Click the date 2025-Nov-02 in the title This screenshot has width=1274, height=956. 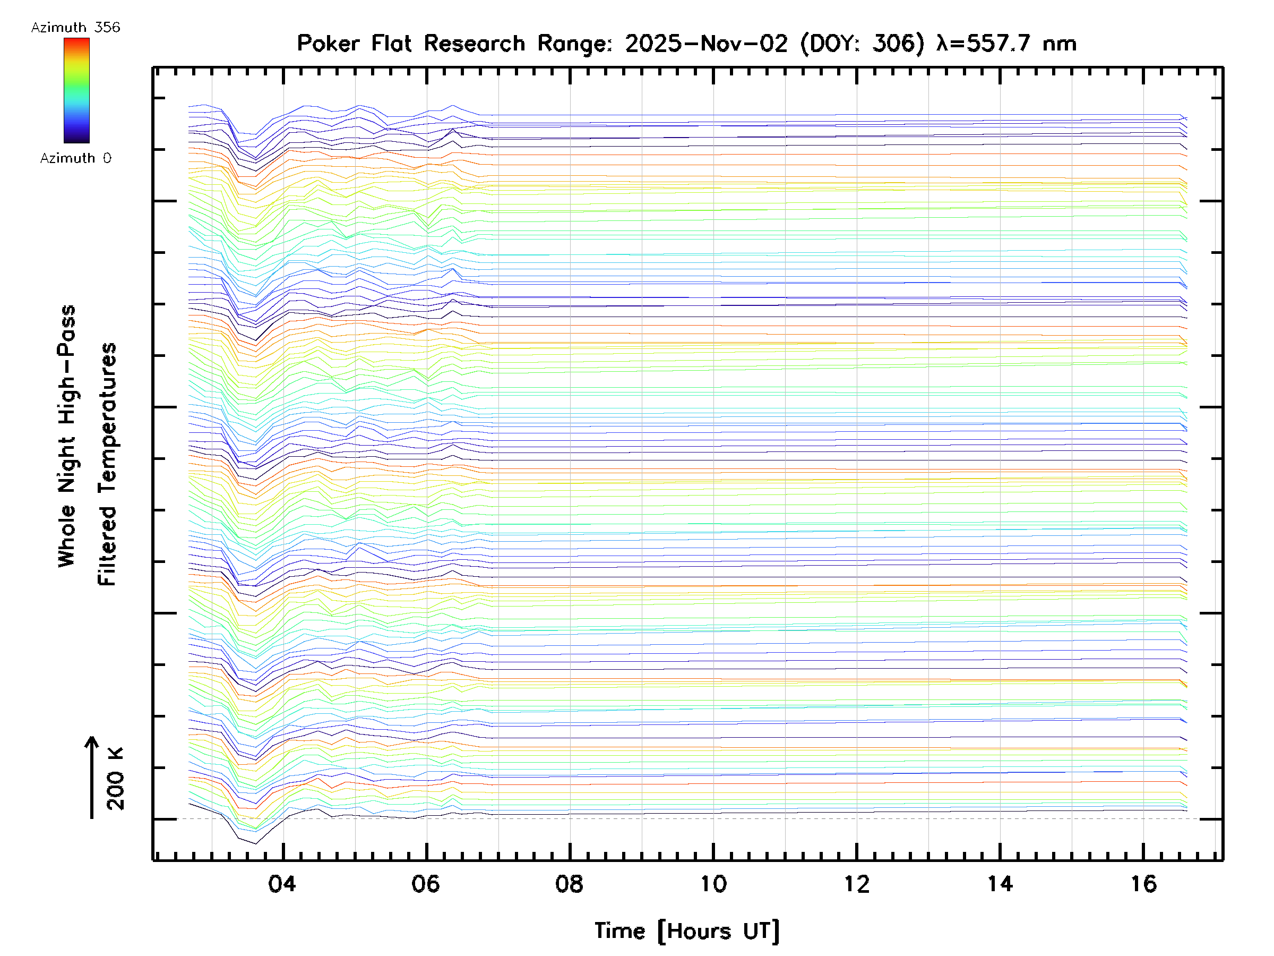click(706, 43)
